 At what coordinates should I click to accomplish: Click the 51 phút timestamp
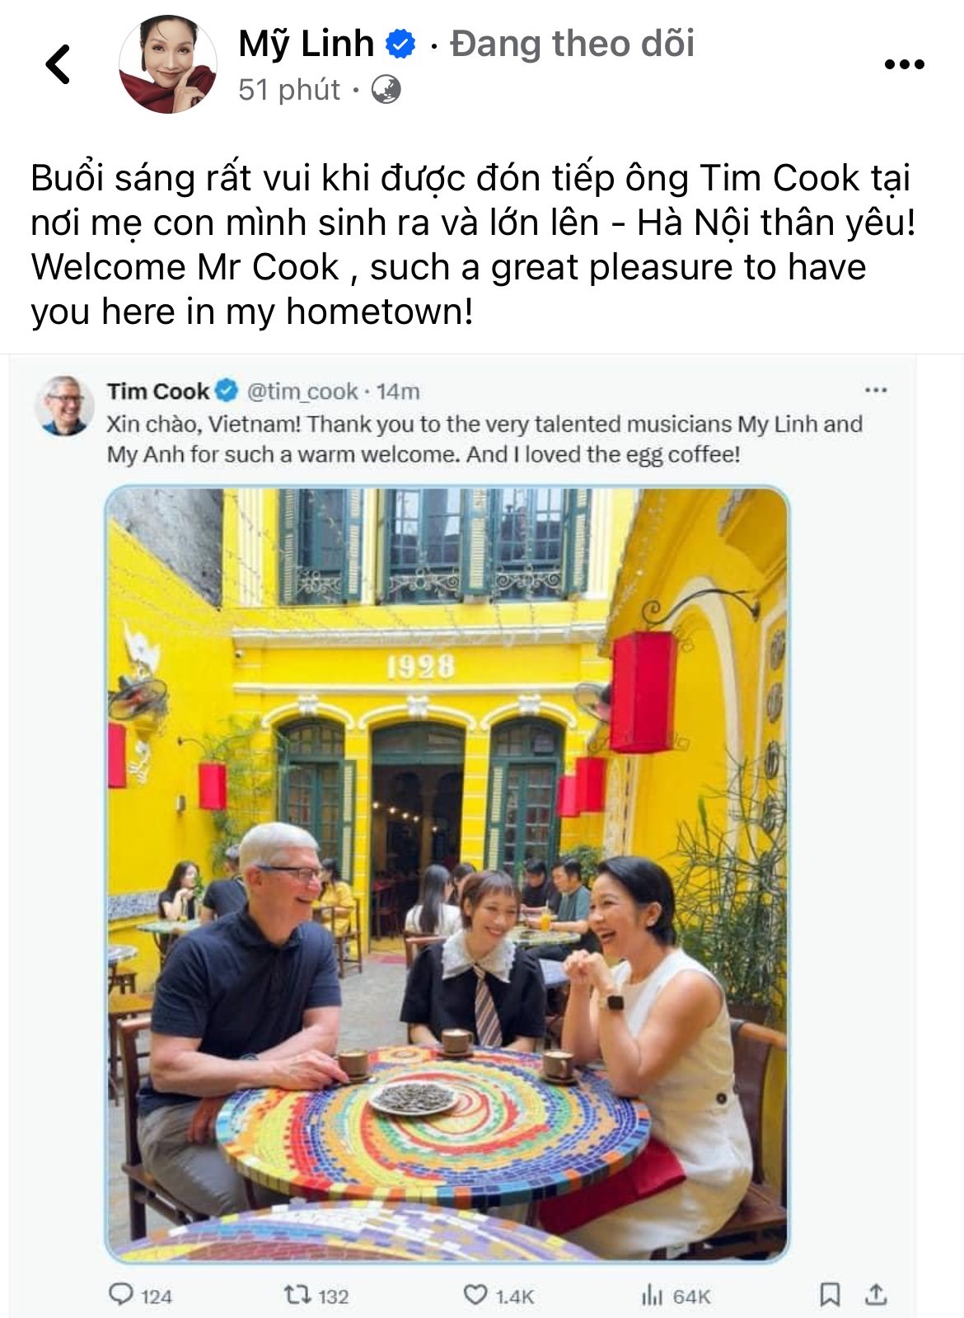(x=289, y=89)
